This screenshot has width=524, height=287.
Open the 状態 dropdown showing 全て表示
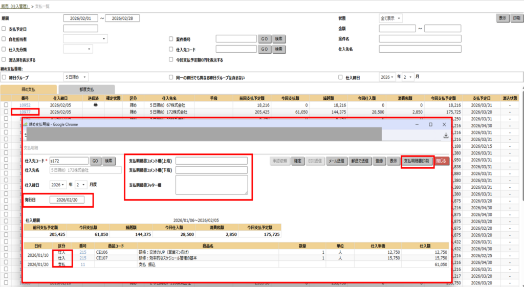coord(391,18)
